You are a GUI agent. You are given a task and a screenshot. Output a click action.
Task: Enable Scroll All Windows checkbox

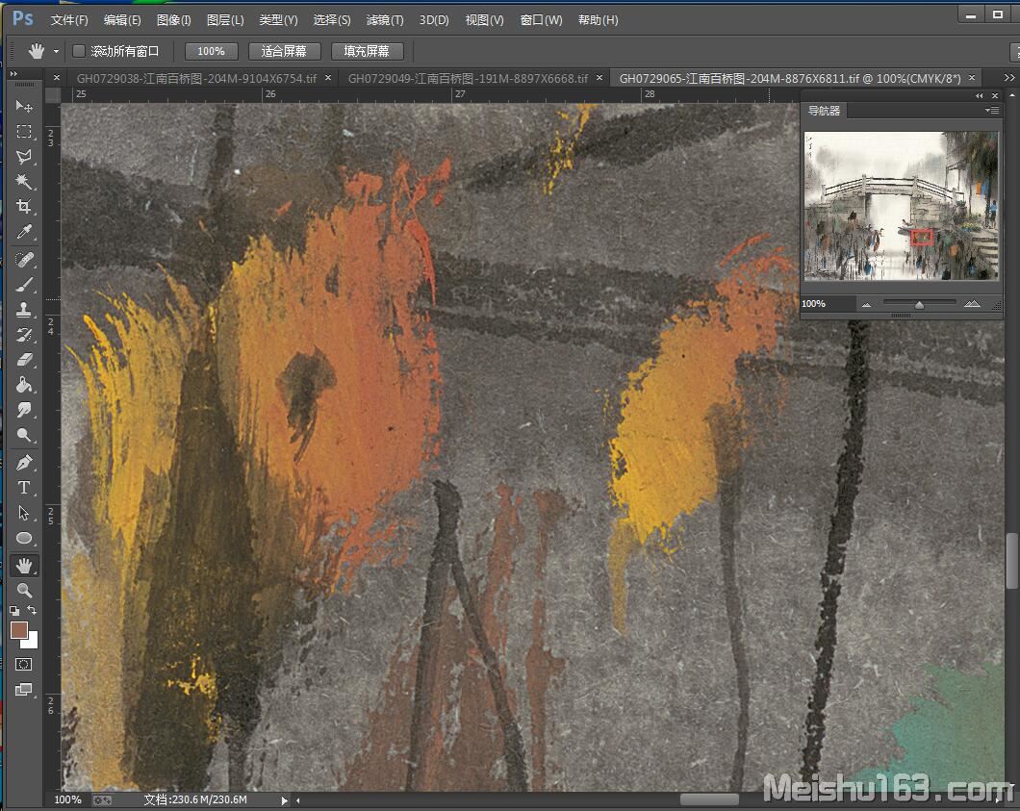pyautogui.click(x=79, y=51)
